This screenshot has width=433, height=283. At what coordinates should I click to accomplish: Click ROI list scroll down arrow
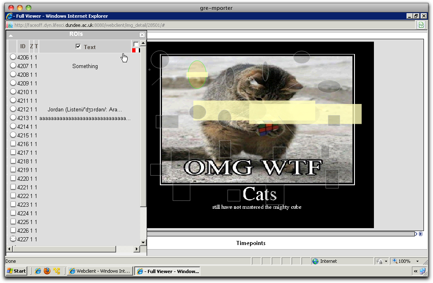point(143,243)
